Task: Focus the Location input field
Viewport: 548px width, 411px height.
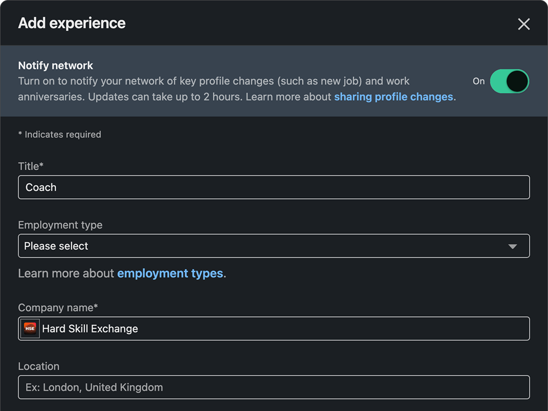Action: [x=274, y=388]
